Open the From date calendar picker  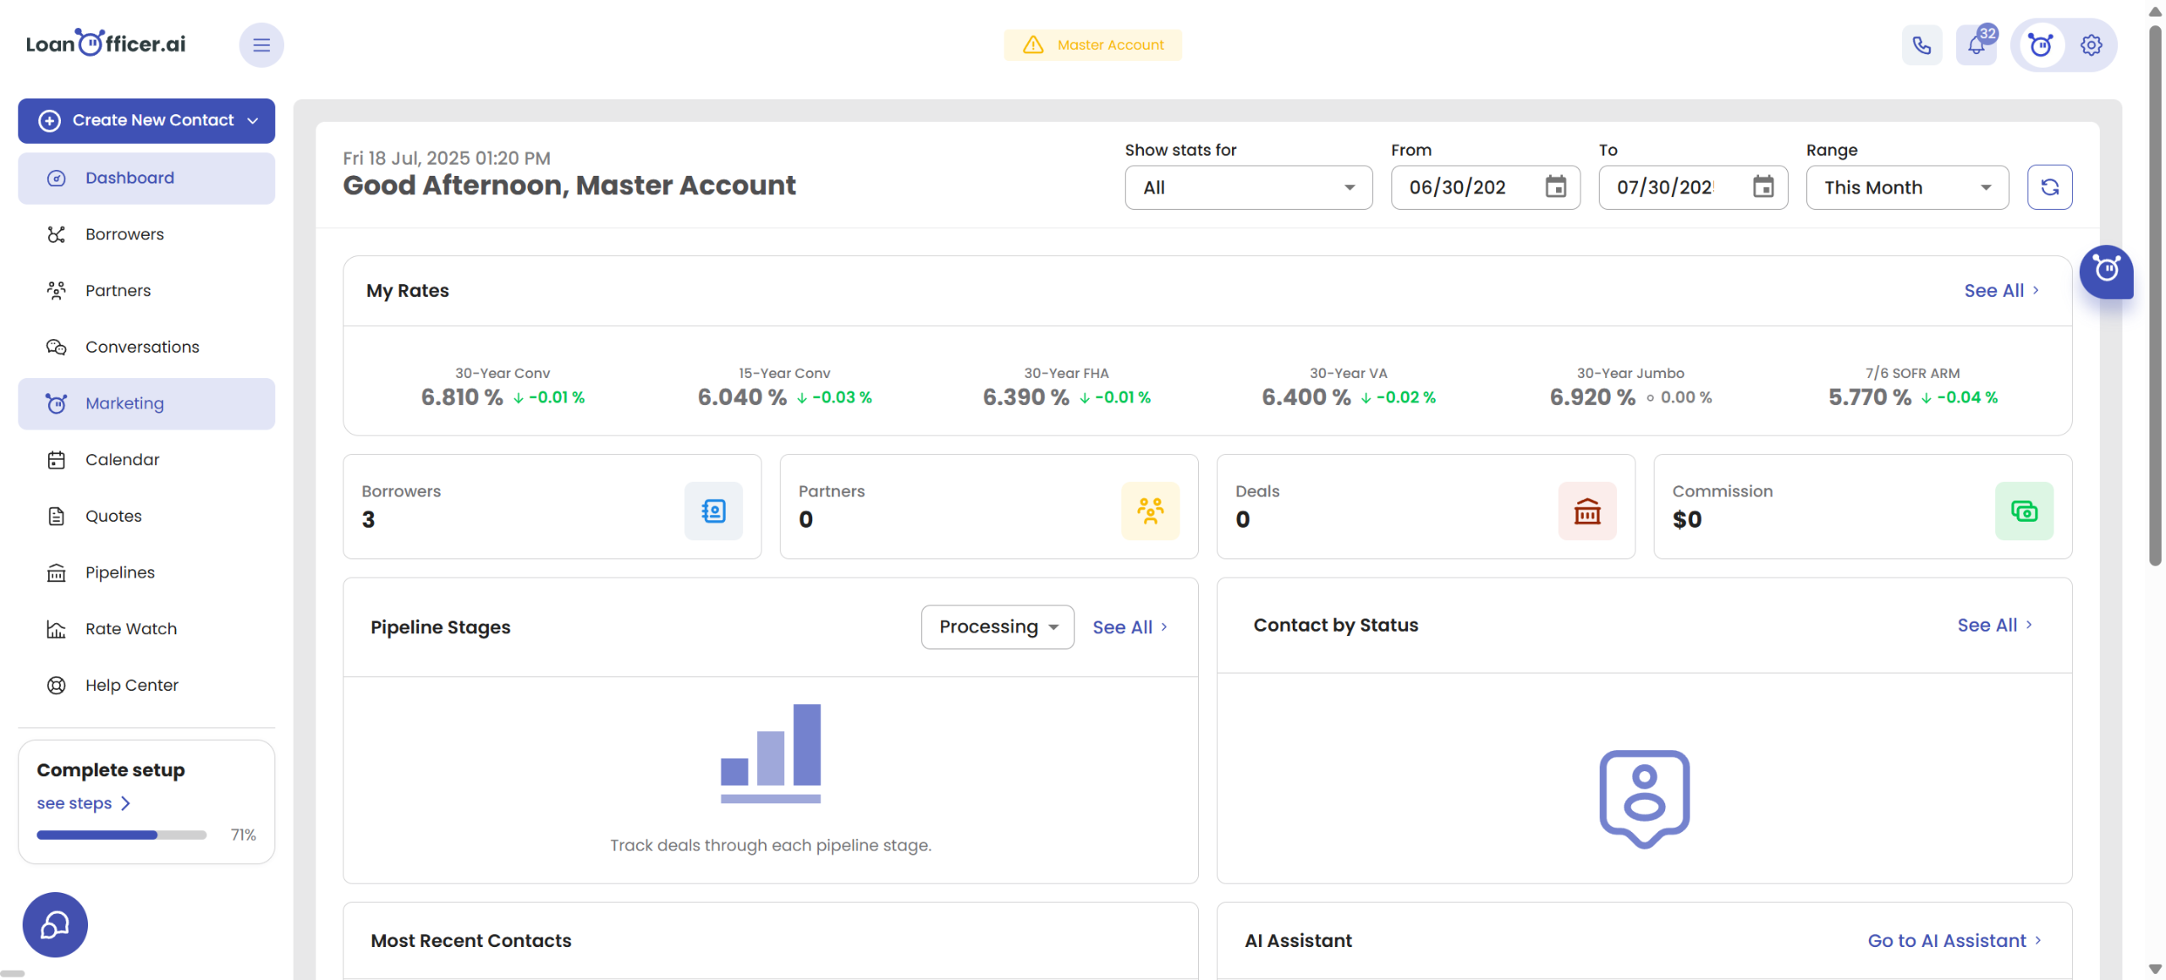[1555, 187]
